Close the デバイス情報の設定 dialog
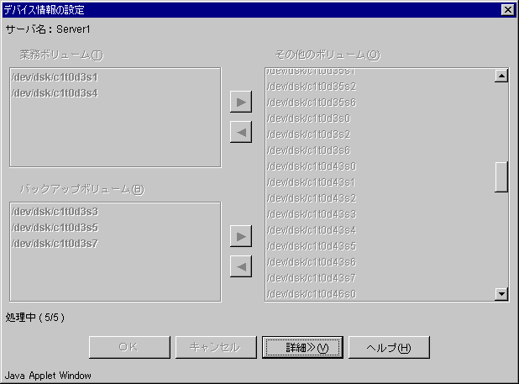The image size is (519, 384). coord(508,10)
